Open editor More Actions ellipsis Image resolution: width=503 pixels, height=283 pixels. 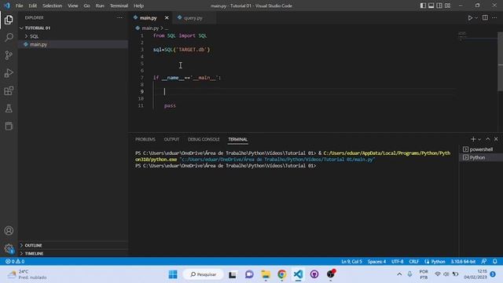(x=494, y=17)
